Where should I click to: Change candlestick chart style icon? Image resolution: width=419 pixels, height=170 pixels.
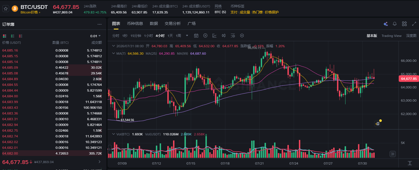tap(224, 36)
